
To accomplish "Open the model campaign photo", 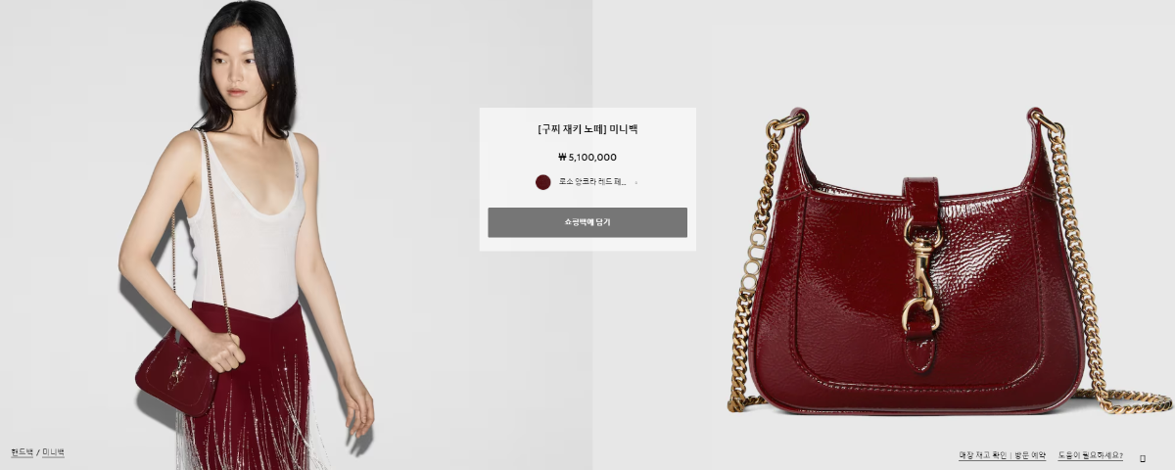I will point(296,235).
